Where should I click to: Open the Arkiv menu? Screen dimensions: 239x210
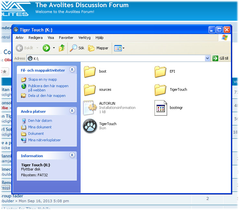tap(19, 38)
